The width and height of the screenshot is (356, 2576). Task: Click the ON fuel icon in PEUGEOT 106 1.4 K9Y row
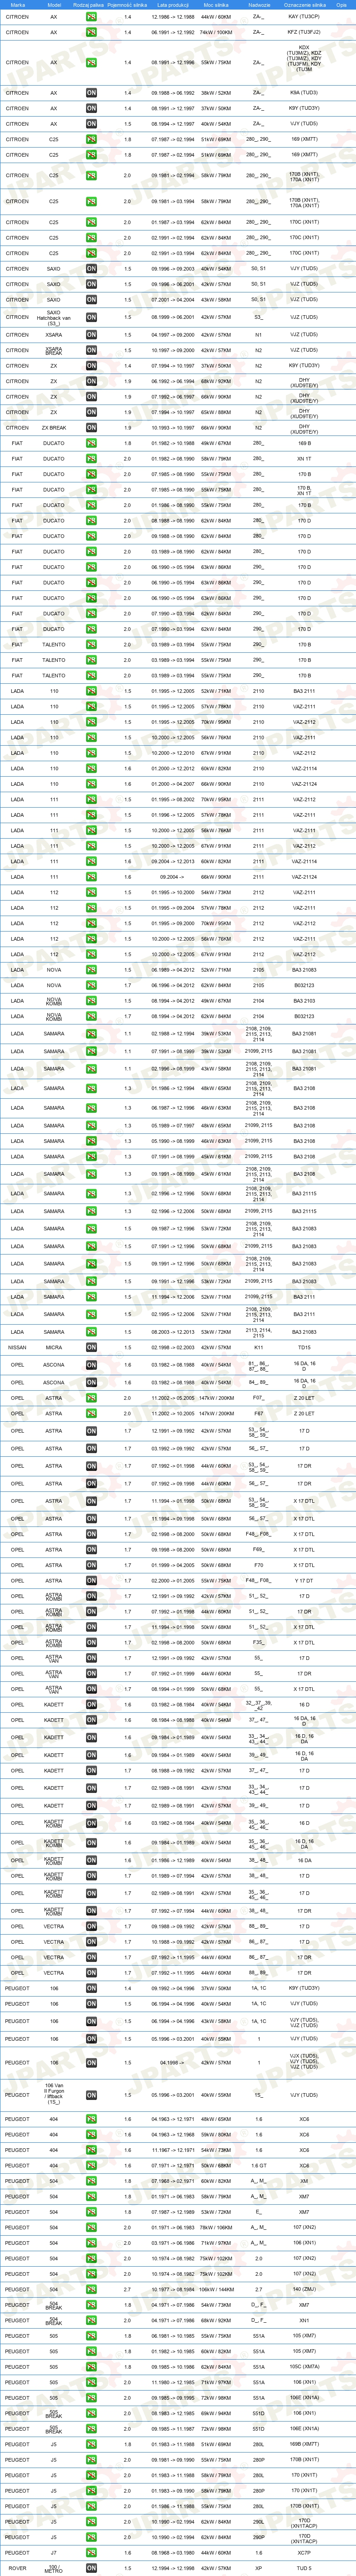[91, 1988]
